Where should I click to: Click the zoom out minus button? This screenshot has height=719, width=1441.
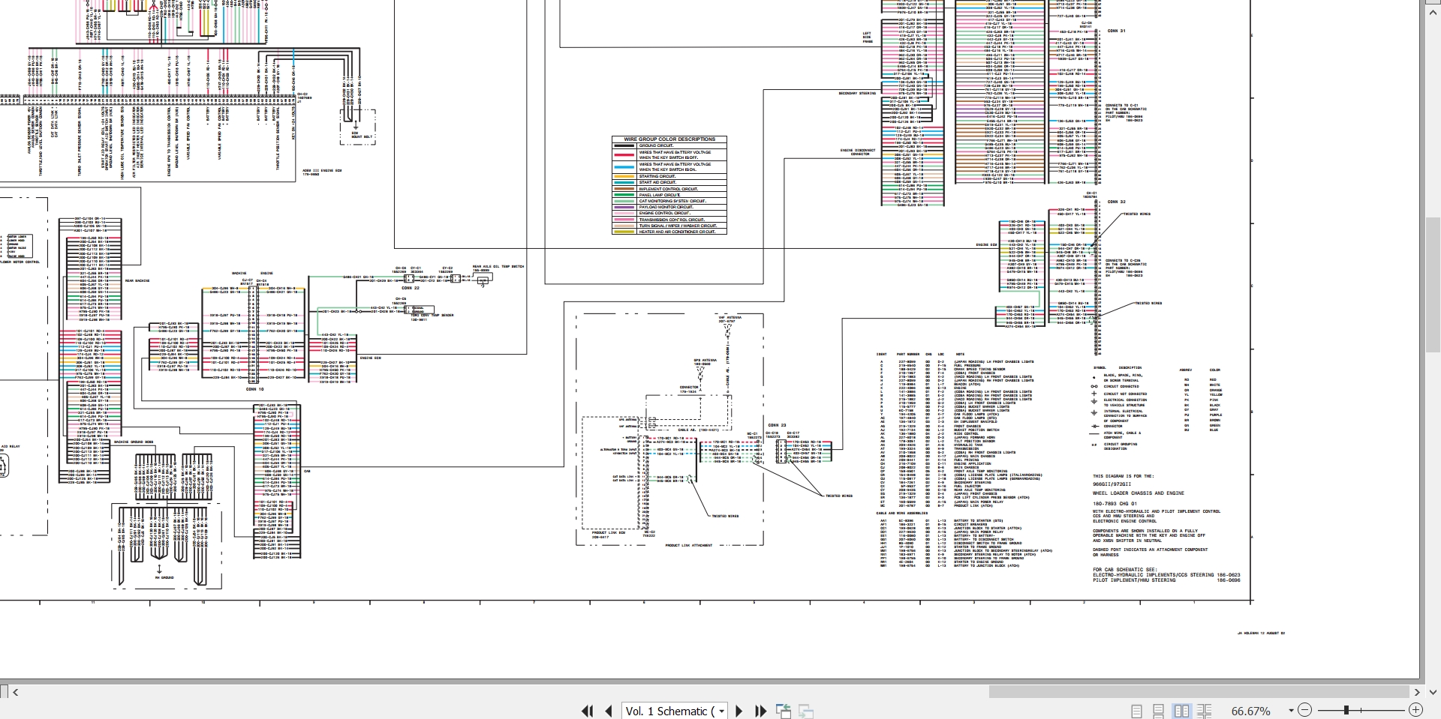click(1305, 710)
